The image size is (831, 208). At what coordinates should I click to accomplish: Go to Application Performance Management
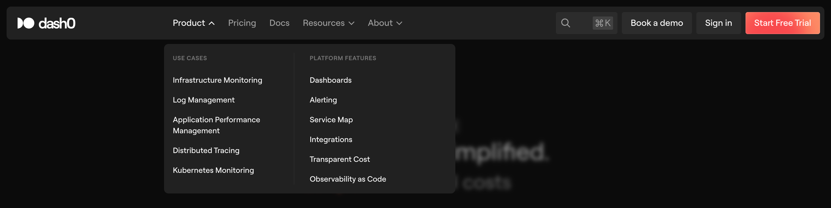[x=216, y=125]
